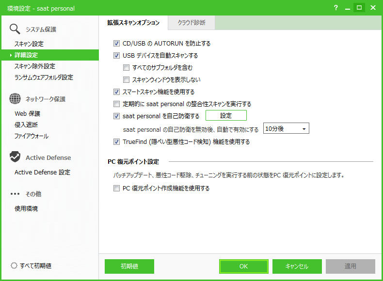The image size is (383, 281).
Task: Open 使用環境 in the sidebar
Action: coord(26,208)
